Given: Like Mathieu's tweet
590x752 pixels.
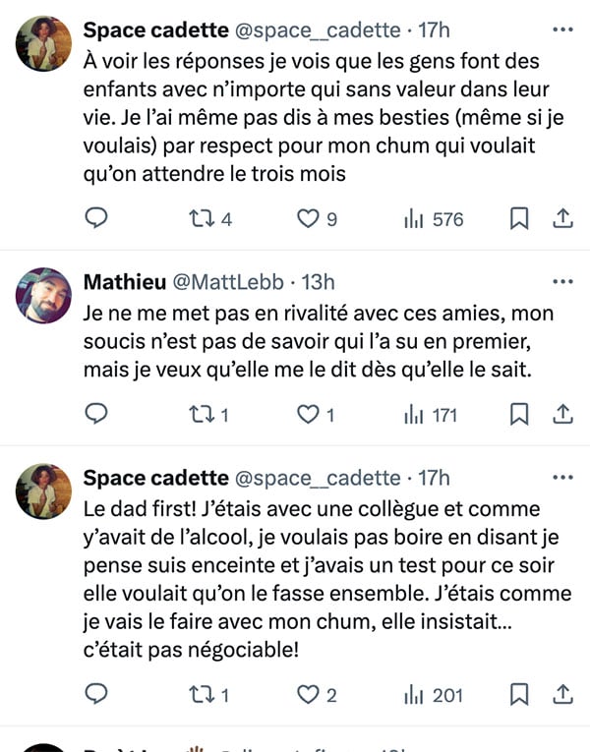Looking at the screenshot, I should (315, 415).
